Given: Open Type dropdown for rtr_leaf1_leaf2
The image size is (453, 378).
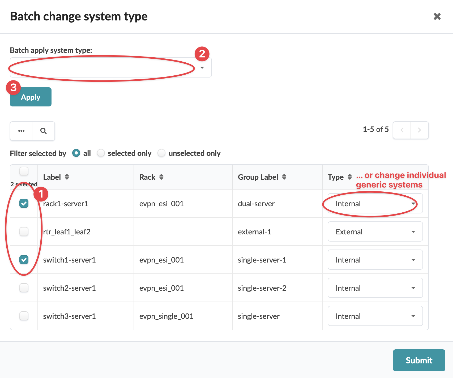Looking at the screenshot, I should pos(375,232).
